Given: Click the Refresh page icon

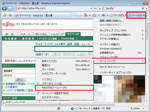Looking at the screenshot, I should pyautogui.click(x=95, y=9).
